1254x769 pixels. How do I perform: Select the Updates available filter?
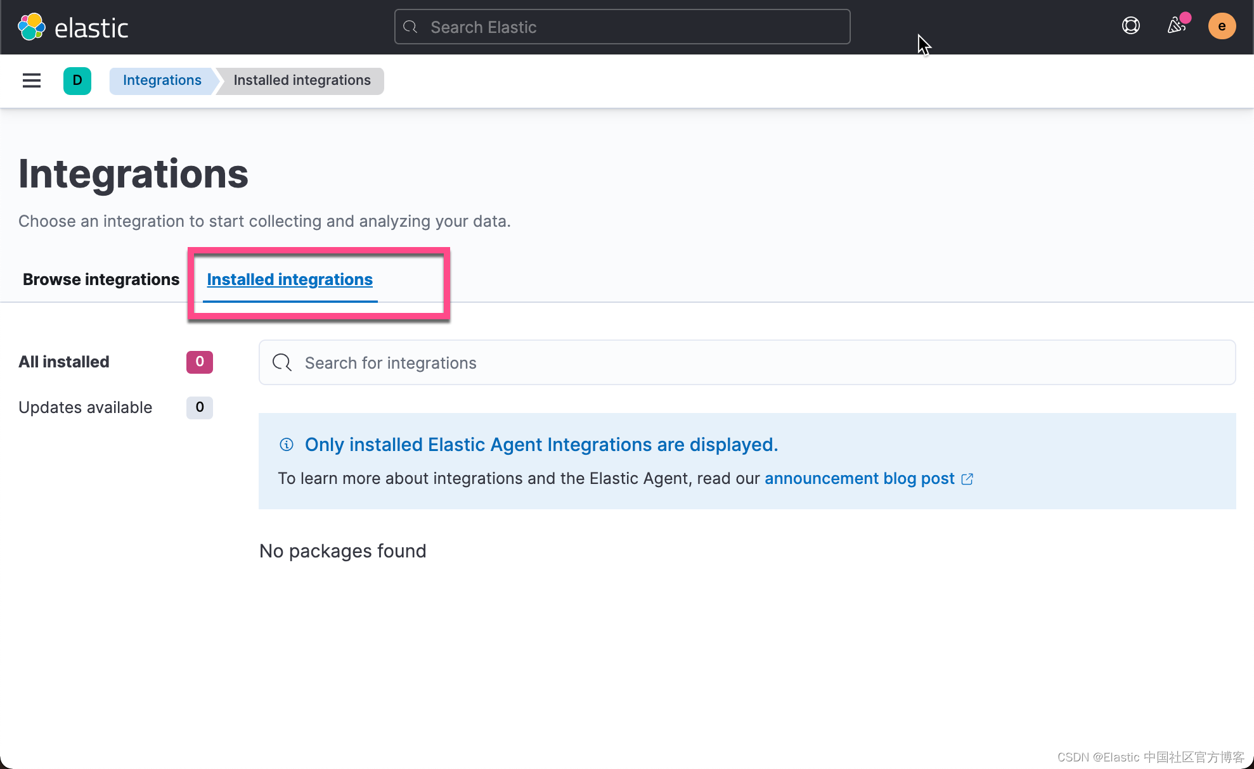click(x=86, y=407)
